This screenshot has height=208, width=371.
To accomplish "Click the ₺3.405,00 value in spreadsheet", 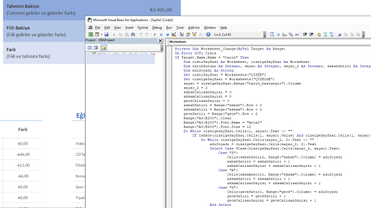I will pos(161,10).
